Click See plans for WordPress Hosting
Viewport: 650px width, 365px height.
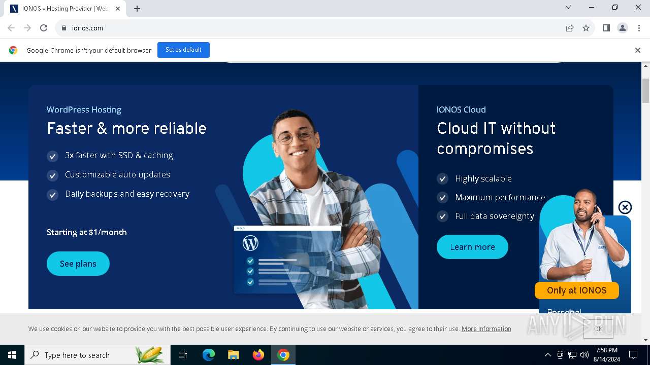(78, 264)
